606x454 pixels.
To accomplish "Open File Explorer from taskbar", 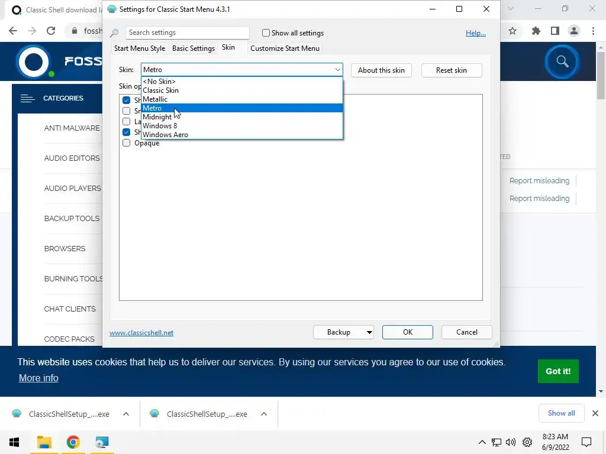I will 44,442.
